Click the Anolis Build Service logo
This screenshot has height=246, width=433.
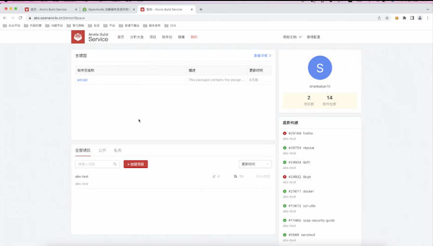(x=90, y=37)
